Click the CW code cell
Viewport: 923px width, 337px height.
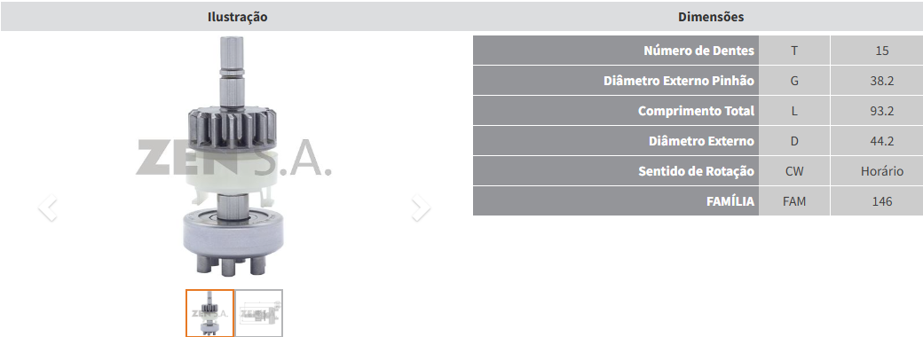(x=794, y=172)
